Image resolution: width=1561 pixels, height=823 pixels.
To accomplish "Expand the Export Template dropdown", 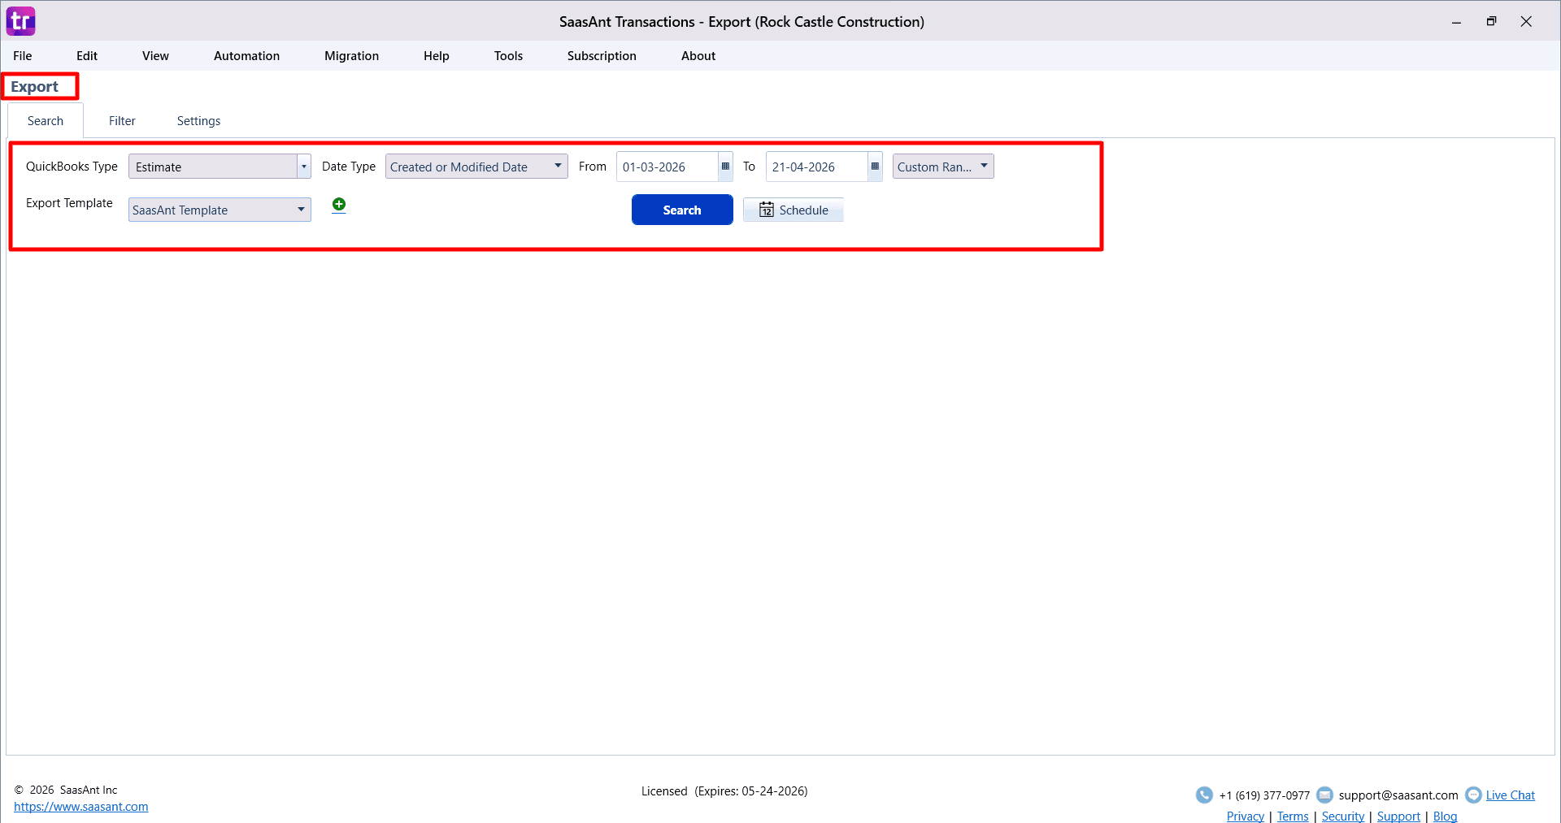I will pos(301,210).
